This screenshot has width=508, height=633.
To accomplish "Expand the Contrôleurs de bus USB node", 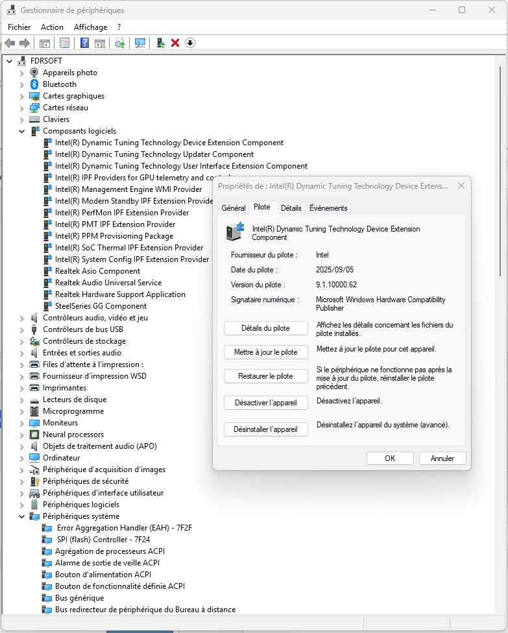I will [21, 329].
